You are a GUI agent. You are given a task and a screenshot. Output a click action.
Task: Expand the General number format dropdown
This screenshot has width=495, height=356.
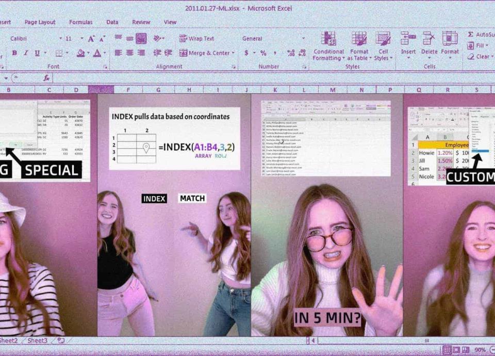point(304,39)
